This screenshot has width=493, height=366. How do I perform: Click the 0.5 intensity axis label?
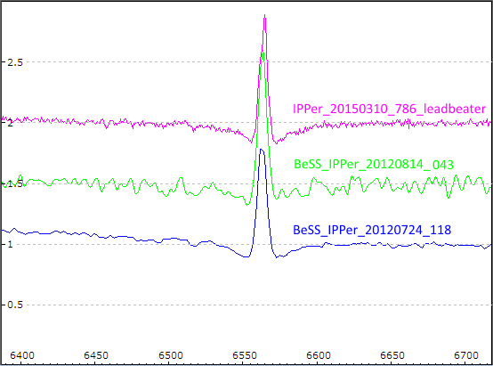(15, 305)
